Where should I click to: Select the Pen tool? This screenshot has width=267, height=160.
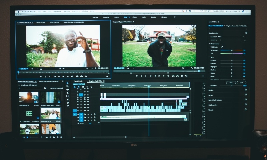(68, 99)
